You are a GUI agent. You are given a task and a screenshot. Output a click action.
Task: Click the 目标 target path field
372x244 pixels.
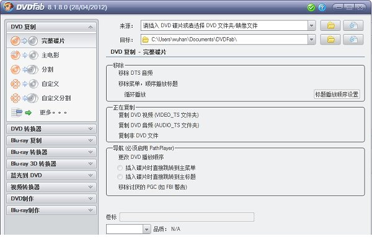point(224,40)
